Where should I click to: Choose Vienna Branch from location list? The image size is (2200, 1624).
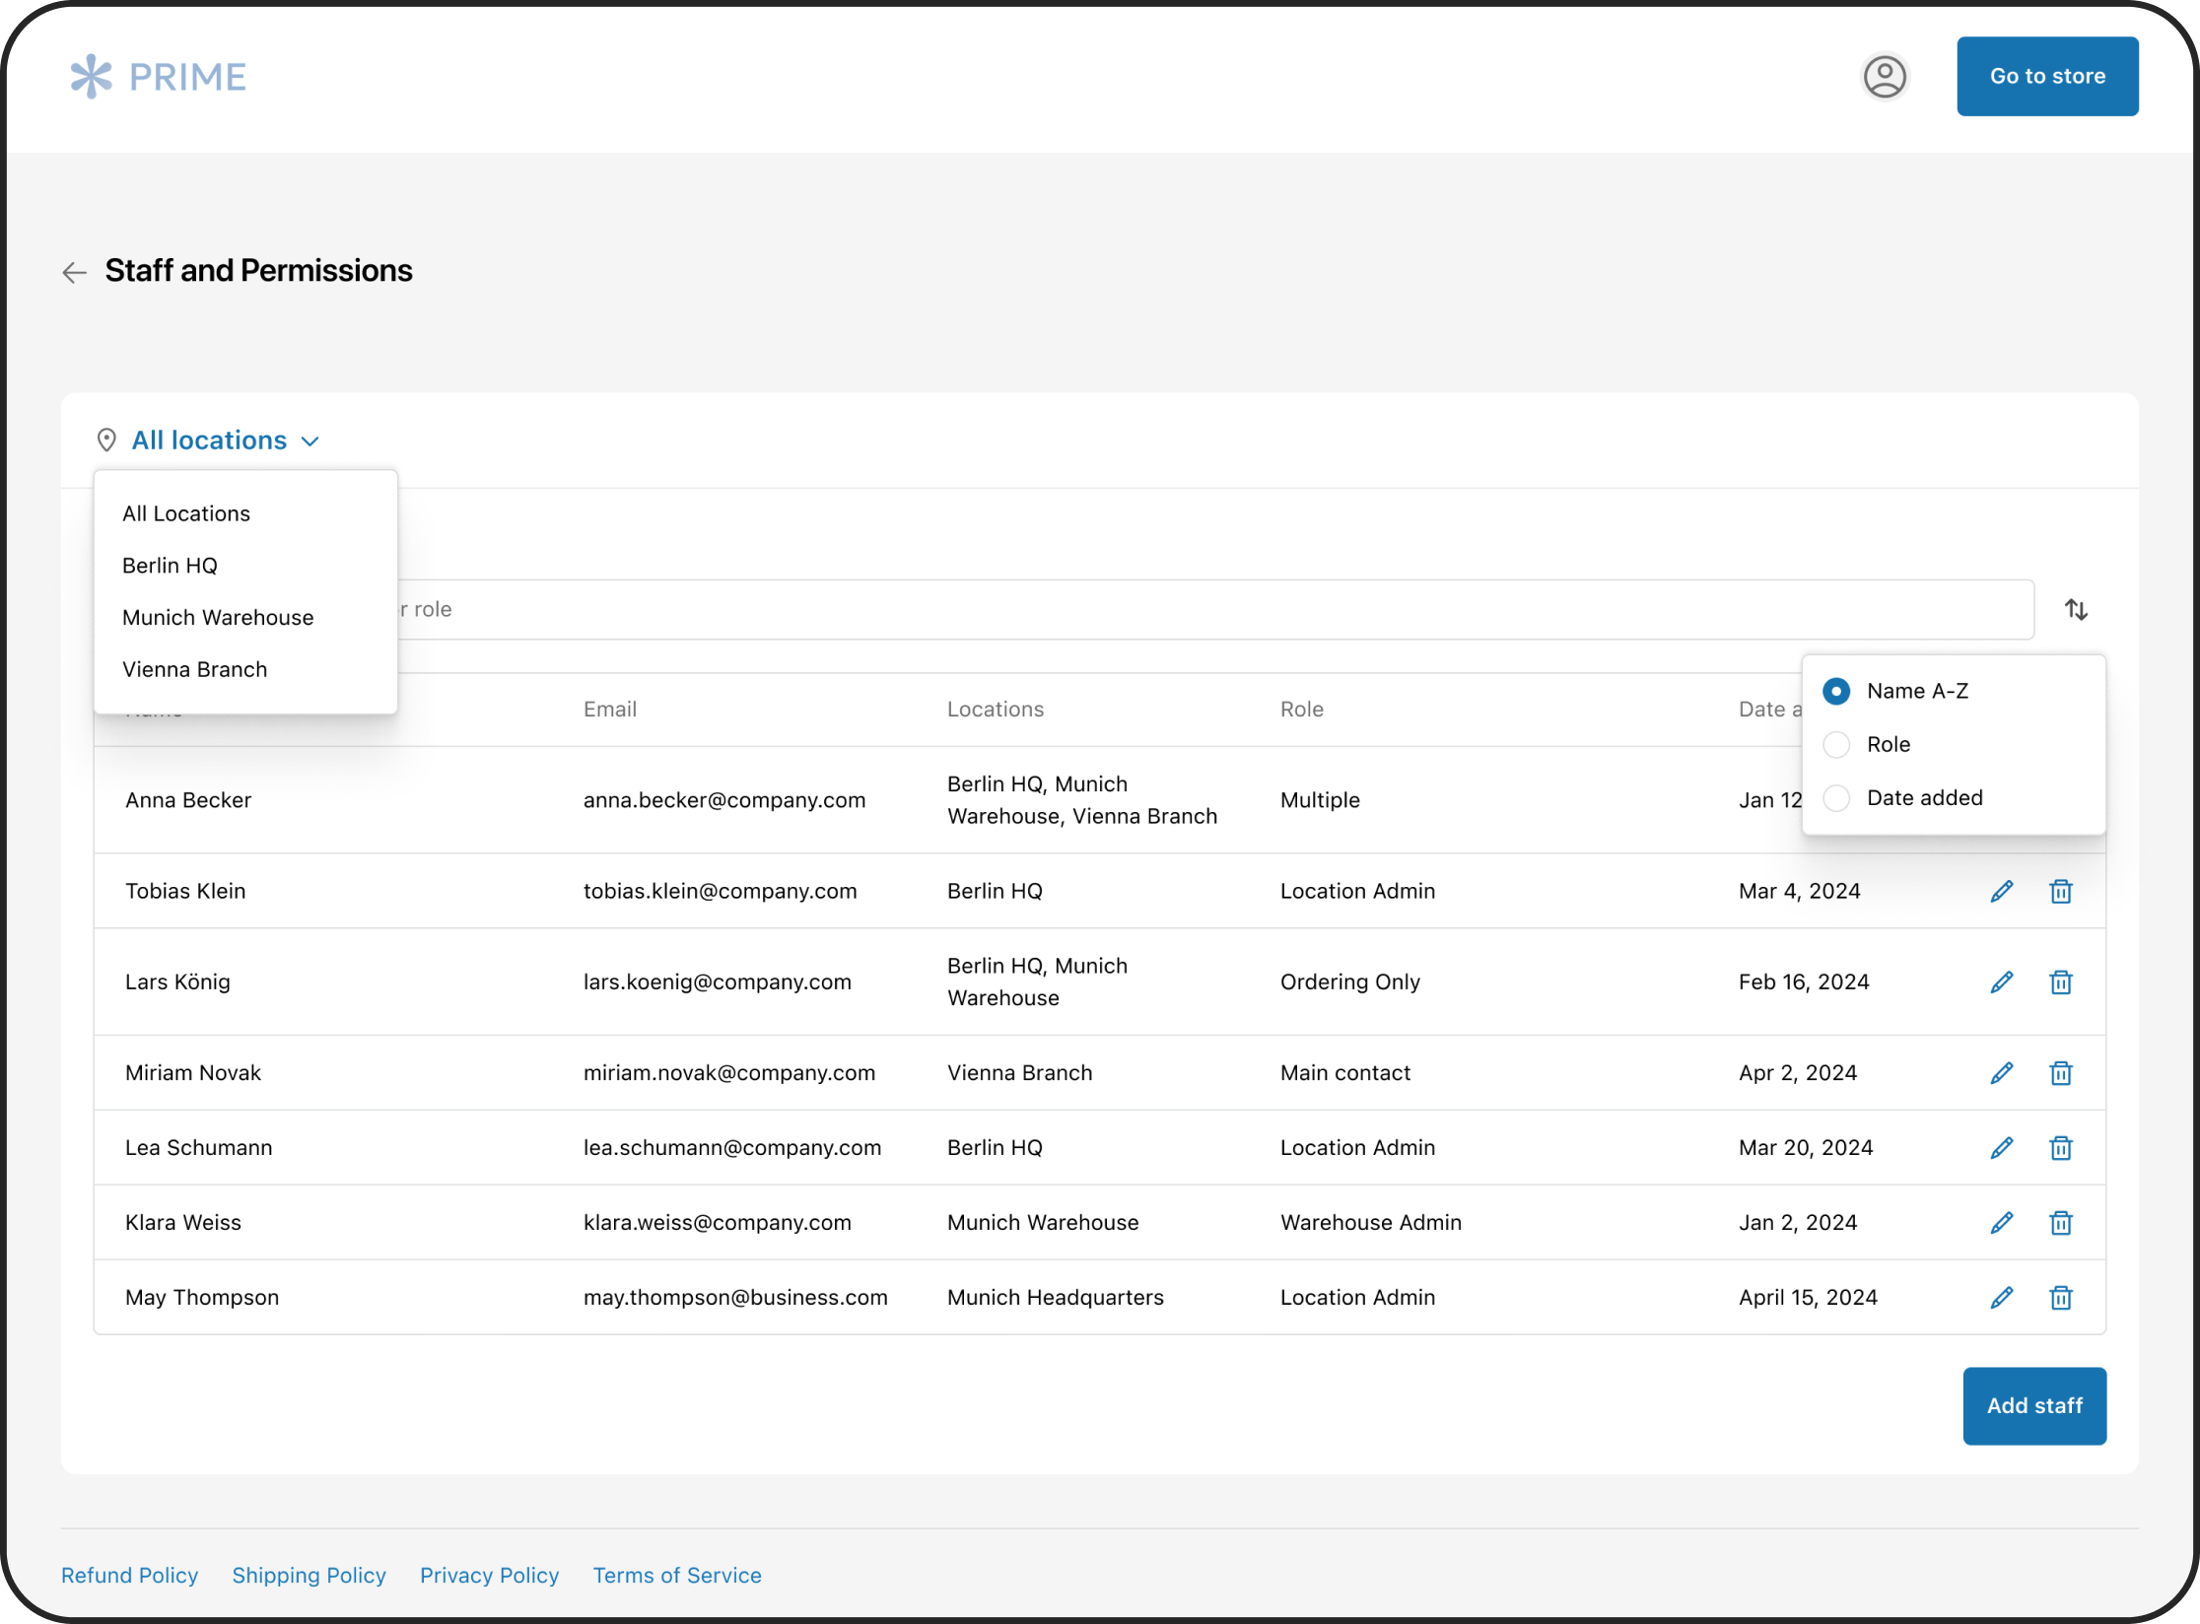click(x=194, y=668)
